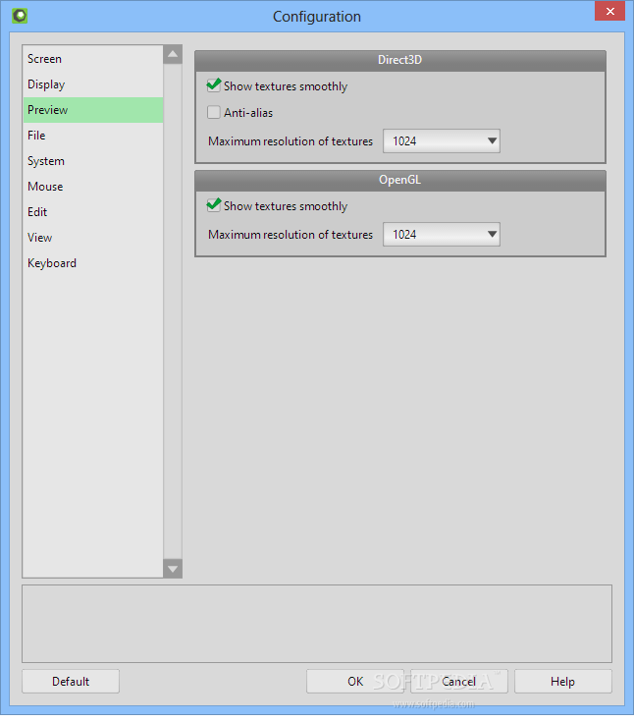Screen dimensions: 634x722
Task: Open OpenGL maximum texture resolution dropdown
Action: tap(442, 235)
